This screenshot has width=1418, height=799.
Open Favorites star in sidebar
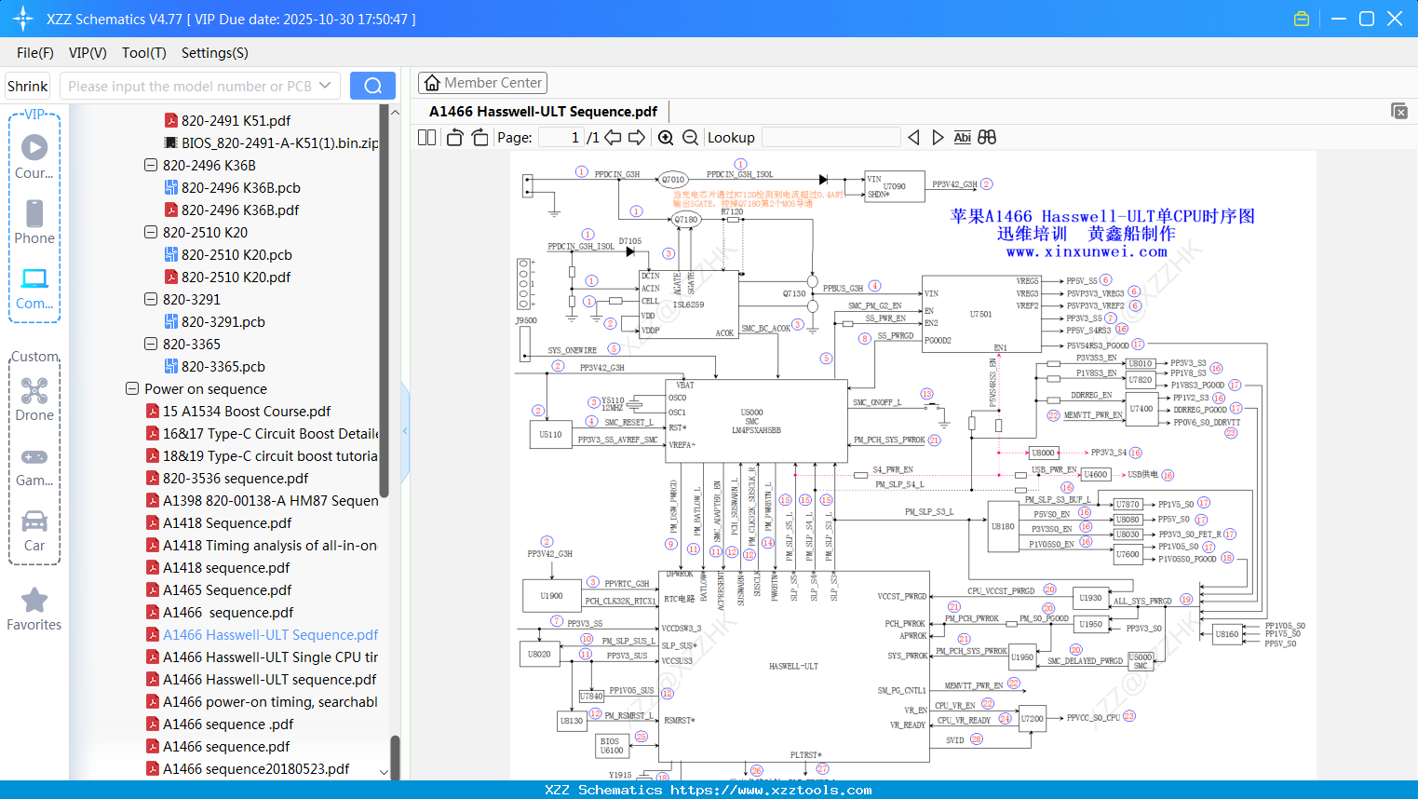34,609
